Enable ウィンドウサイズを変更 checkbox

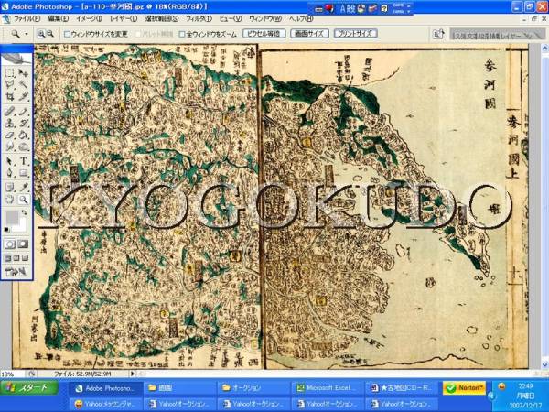(67, 35)
